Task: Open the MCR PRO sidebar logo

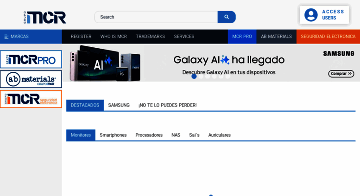Action: (x=31, y=59)
